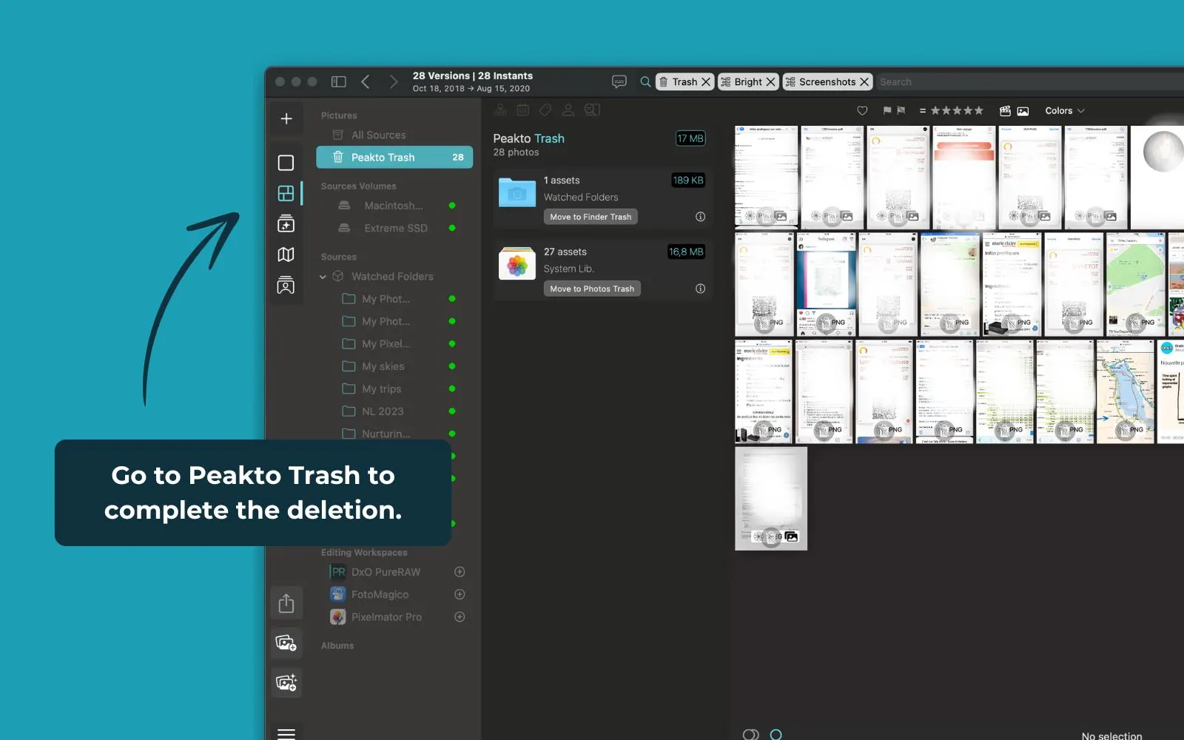This screenshot has width=1184, height=740.
Task: Click the hierarchy icon above Peakto Trash heading
Action: tap(500, 110)
